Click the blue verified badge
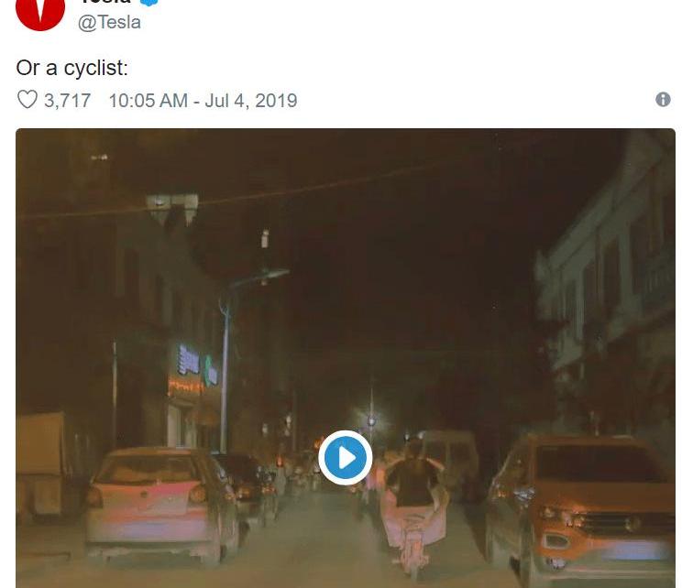 point(148,3)
